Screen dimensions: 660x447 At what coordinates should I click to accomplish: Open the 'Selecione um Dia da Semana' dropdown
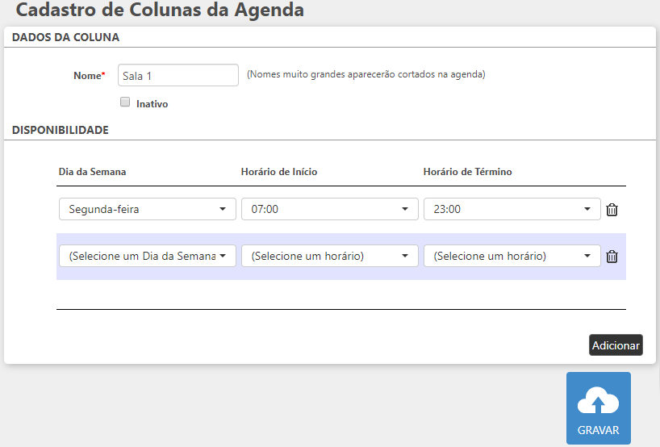point(147,256)
